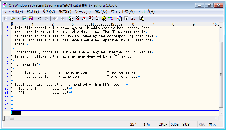The height and width of the screenshot is (130, 226).
Task: Open type-specific settings tools icon
Action: 126,18
